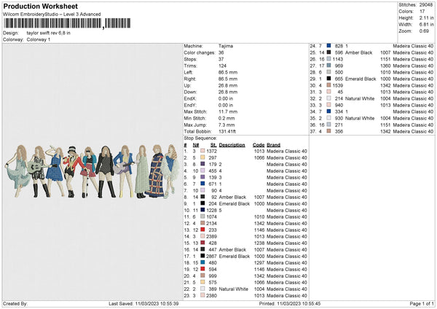Click the embroidery design preview image
437x309 pixels.
pyautogui.click(x=92, y=171)
